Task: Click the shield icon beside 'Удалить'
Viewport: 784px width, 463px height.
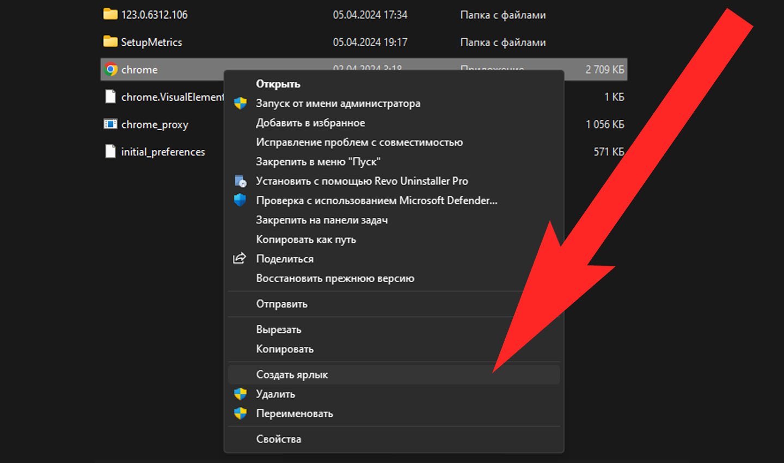Action: (x=240, y=394)
